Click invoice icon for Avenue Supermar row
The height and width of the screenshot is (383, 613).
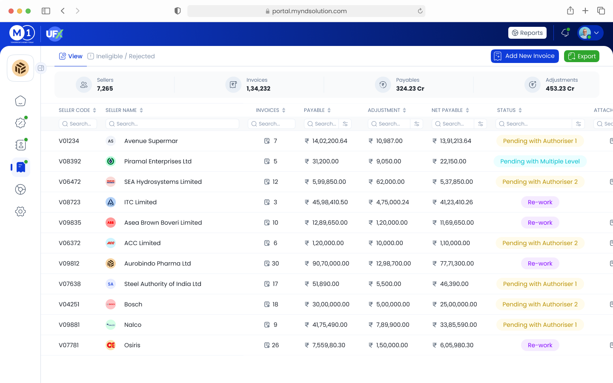267,141
